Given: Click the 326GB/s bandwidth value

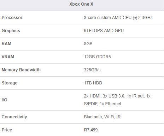Looking at the screenshot, I should point(92,70).
